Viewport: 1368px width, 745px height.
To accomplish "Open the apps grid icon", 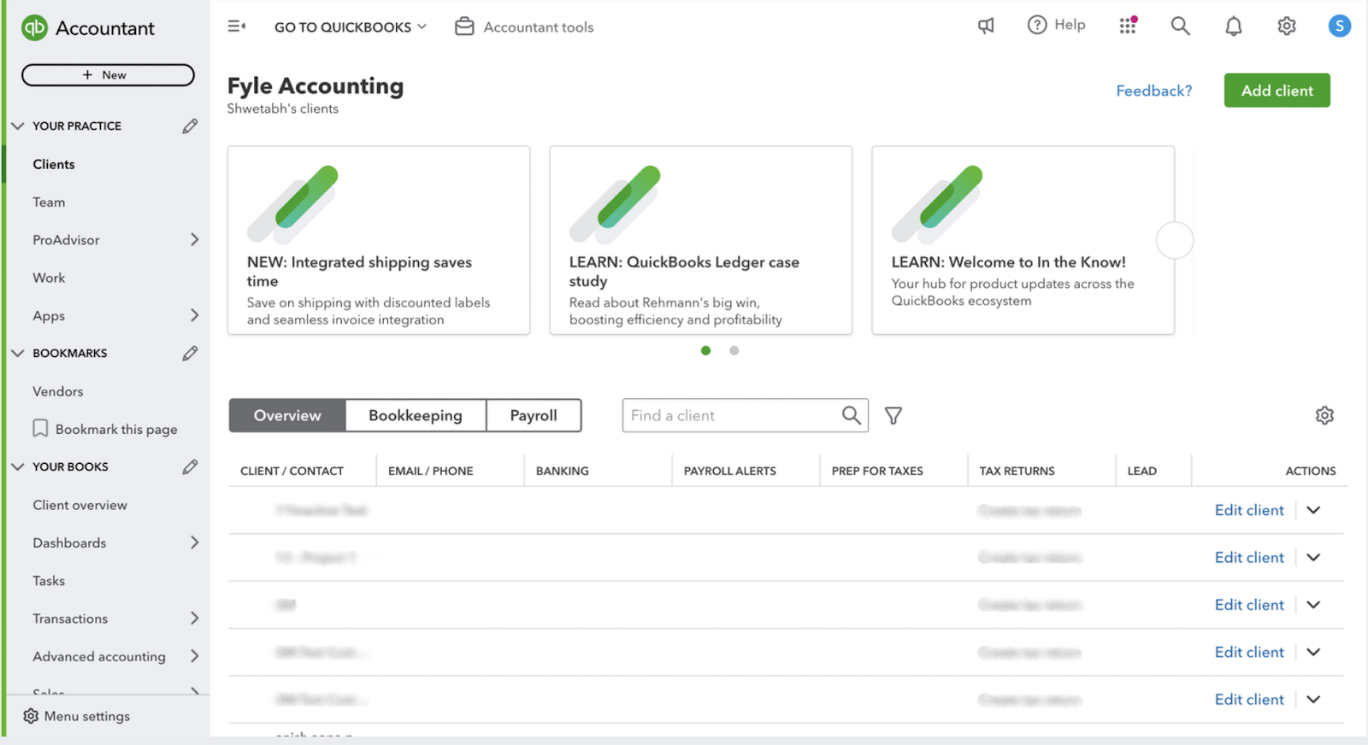I will (x=1128, y=26).
